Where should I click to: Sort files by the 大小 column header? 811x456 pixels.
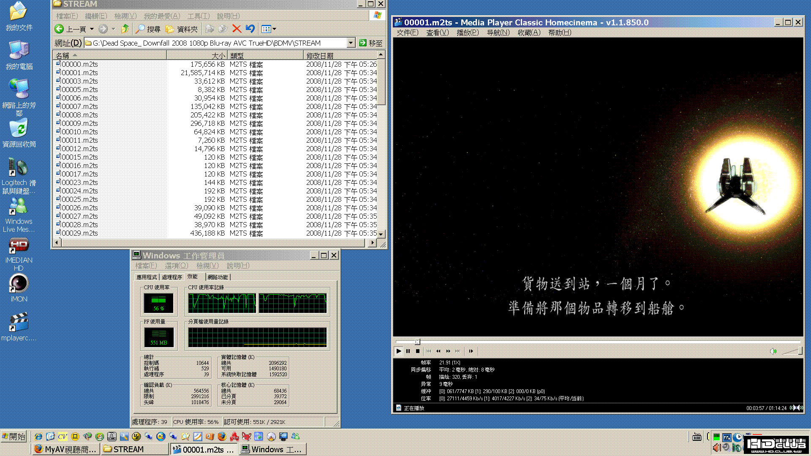197,56
